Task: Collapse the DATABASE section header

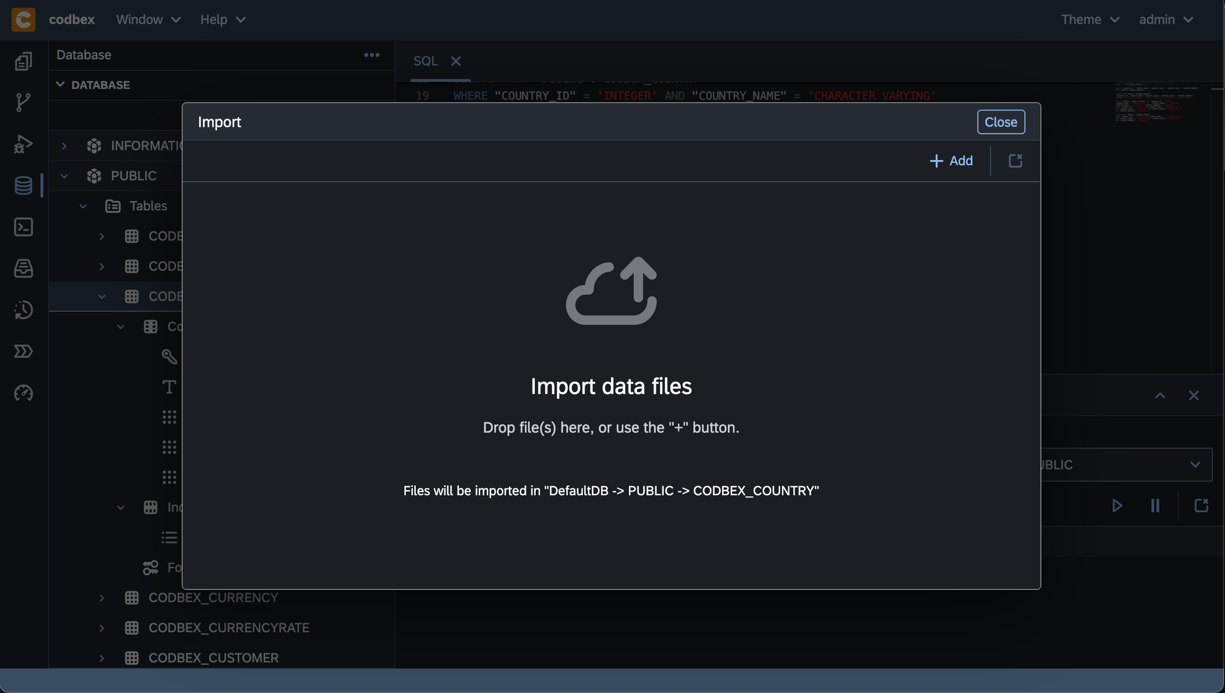Action: (60, 85)
